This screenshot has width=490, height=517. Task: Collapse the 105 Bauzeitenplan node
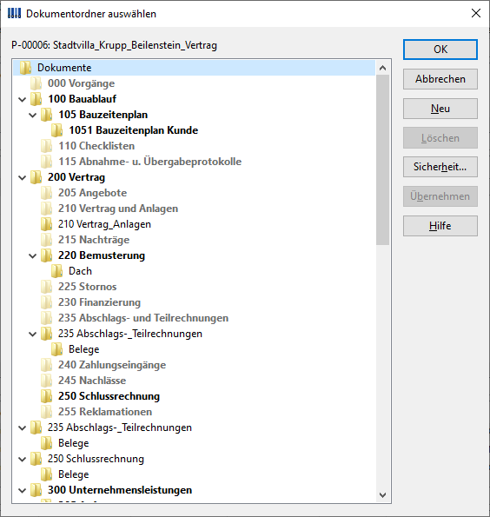[x=33, y=115]
